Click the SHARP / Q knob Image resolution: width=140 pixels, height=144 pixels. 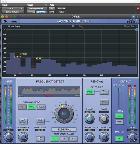point(90,137)
